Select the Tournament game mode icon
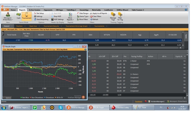 [x=26, y=16]
